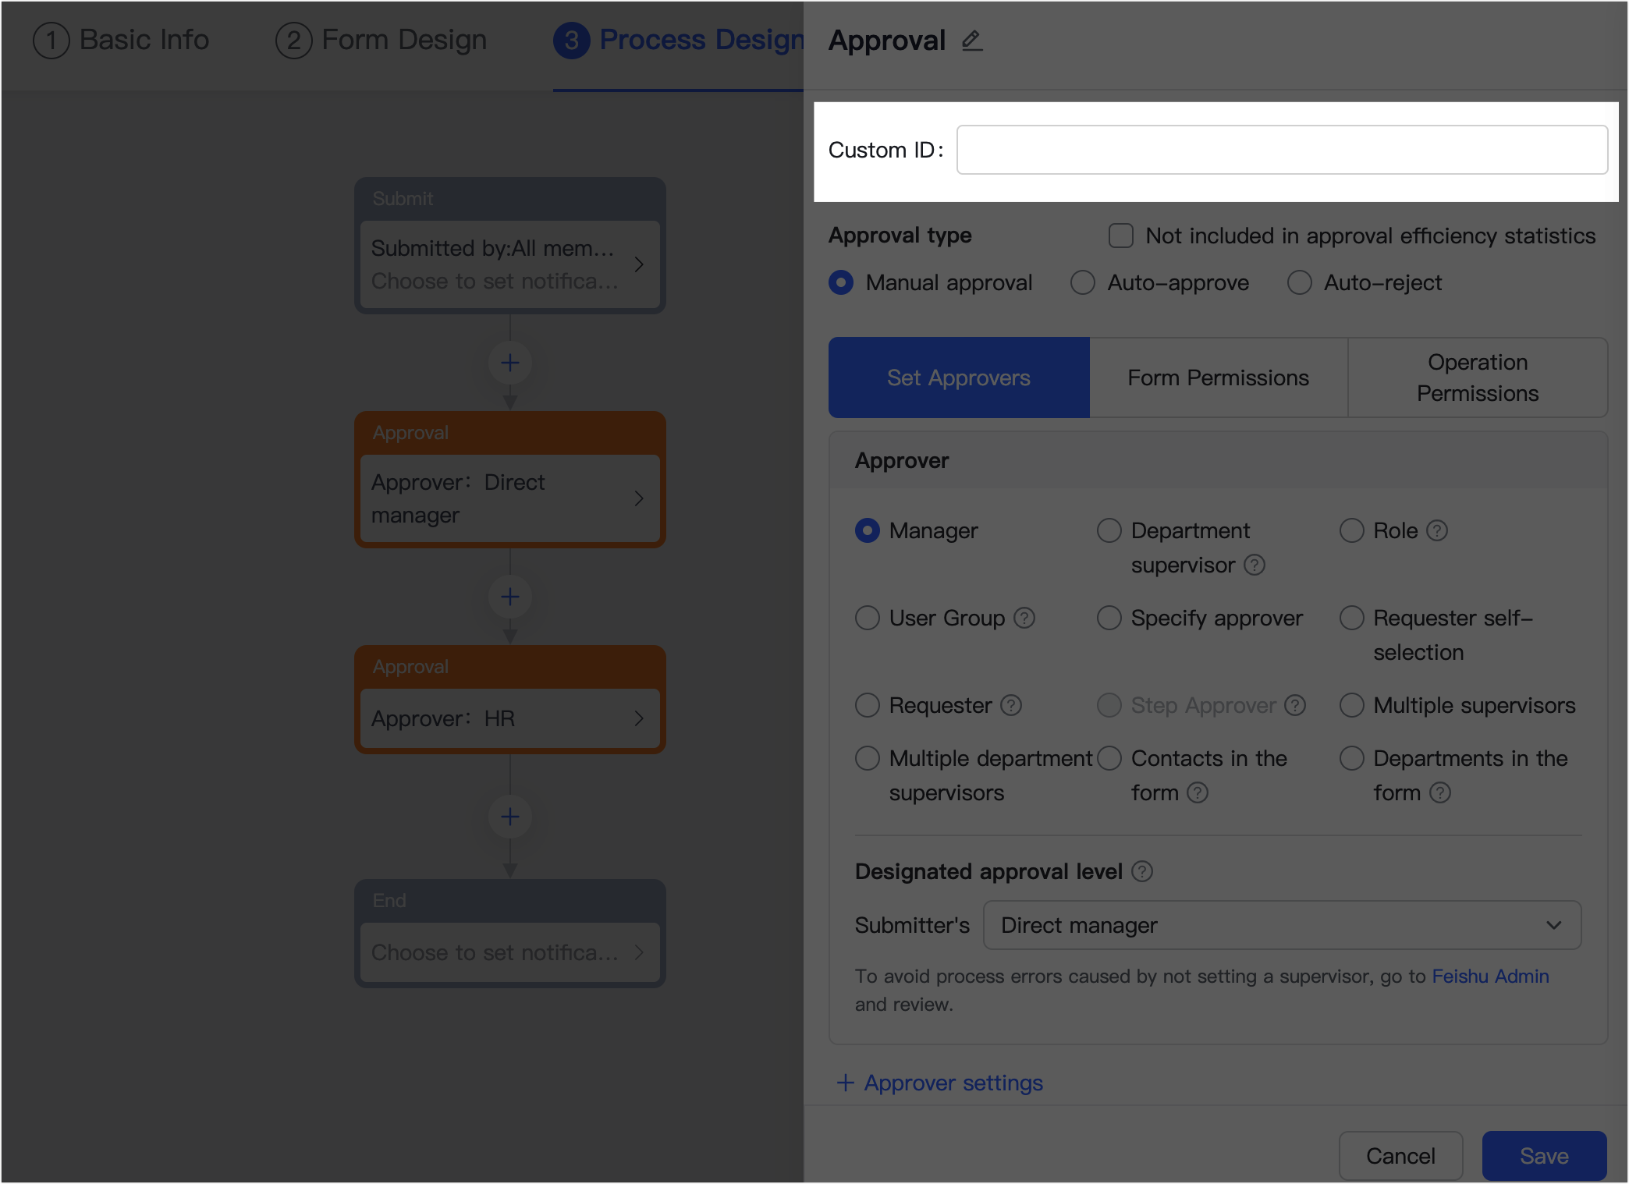Add node with plus icon below Submit step
Viewport: 1629px width, 1184px height.
coord(510,363)
